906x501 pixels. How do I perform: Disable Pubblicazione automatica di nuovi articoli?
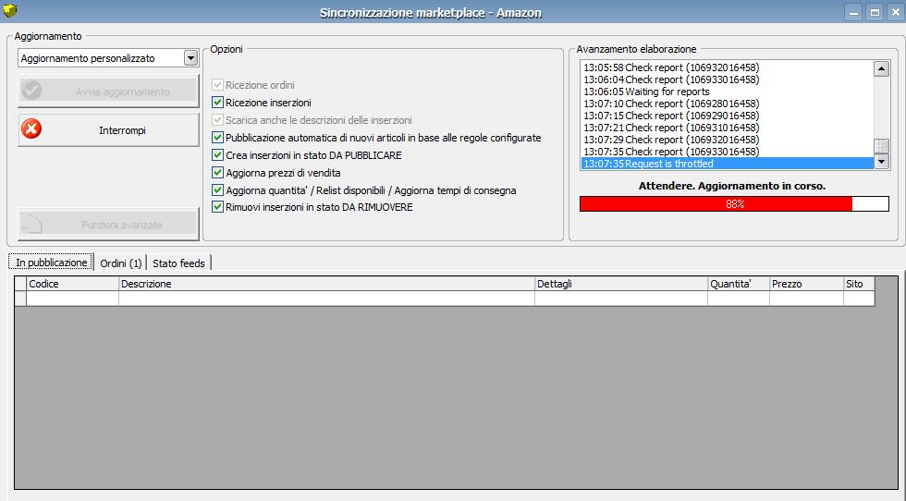coord(217,138)
